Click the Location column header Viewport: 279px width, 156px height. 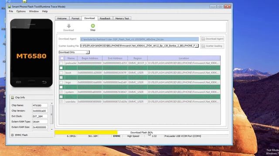pyautogui.click(x=184, y=58)
